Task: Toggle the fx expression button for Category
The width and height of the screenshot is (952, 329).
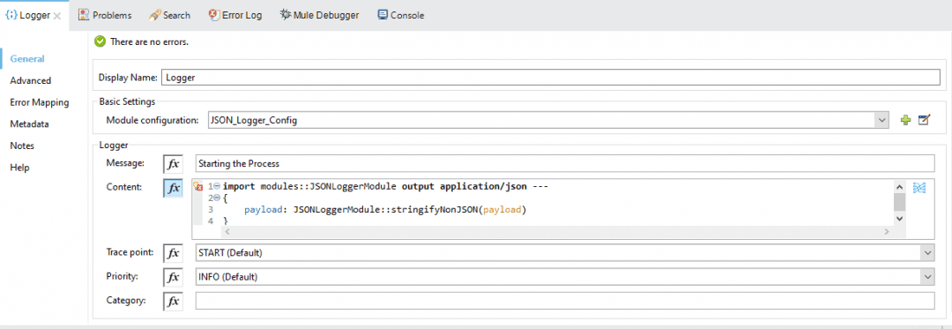Action: coord(173,301)
